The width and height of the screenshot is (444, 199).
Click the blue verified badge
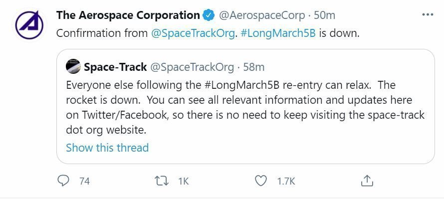point(209,15)
